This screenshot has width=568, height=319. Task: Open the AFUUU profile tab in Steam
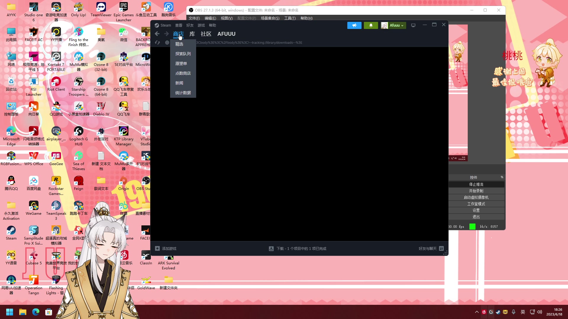(227, 34)
